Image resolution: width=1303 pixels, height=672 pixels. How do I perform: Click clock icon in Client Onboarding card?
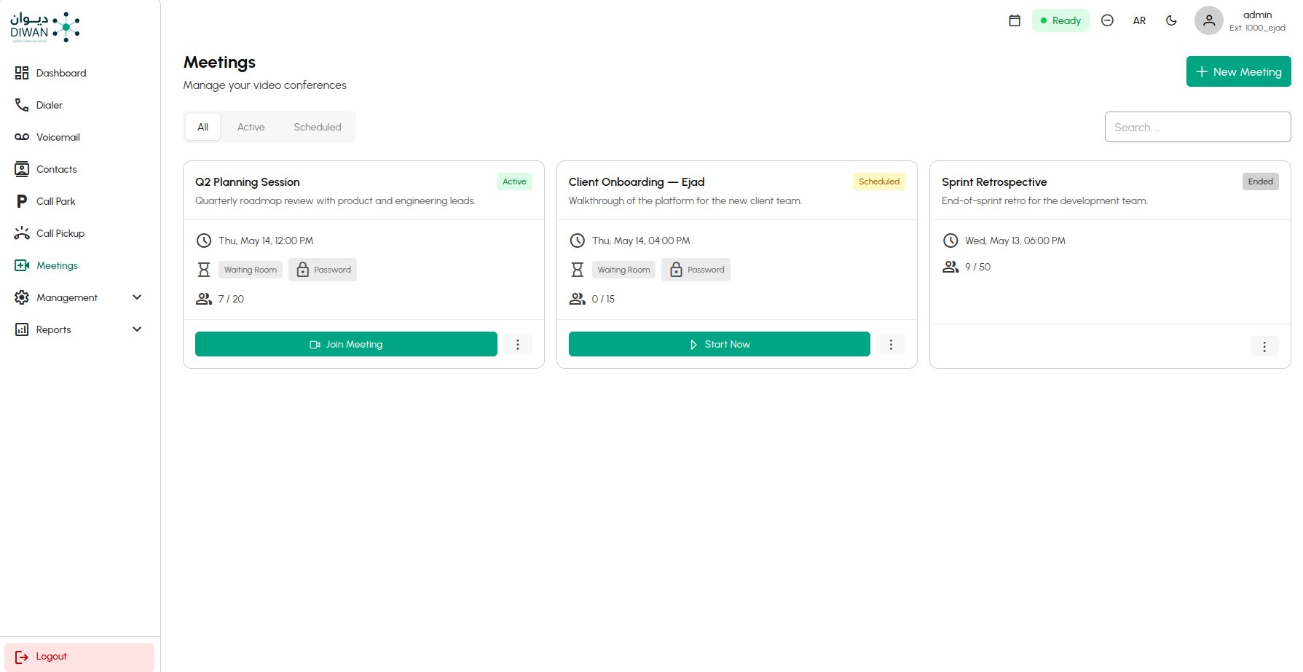coord(577,241)
